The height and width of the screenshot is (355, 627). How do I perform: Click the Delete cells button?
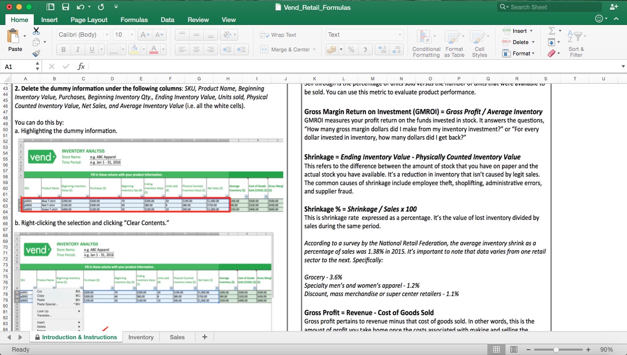(x=521, y=41)
